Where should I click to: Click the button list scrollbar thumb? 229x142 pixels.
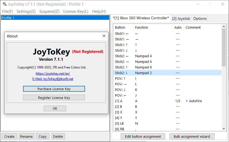(x=224, y=48)
